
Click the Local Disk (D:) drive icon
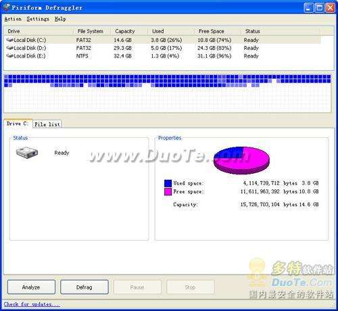click(10, 48)
